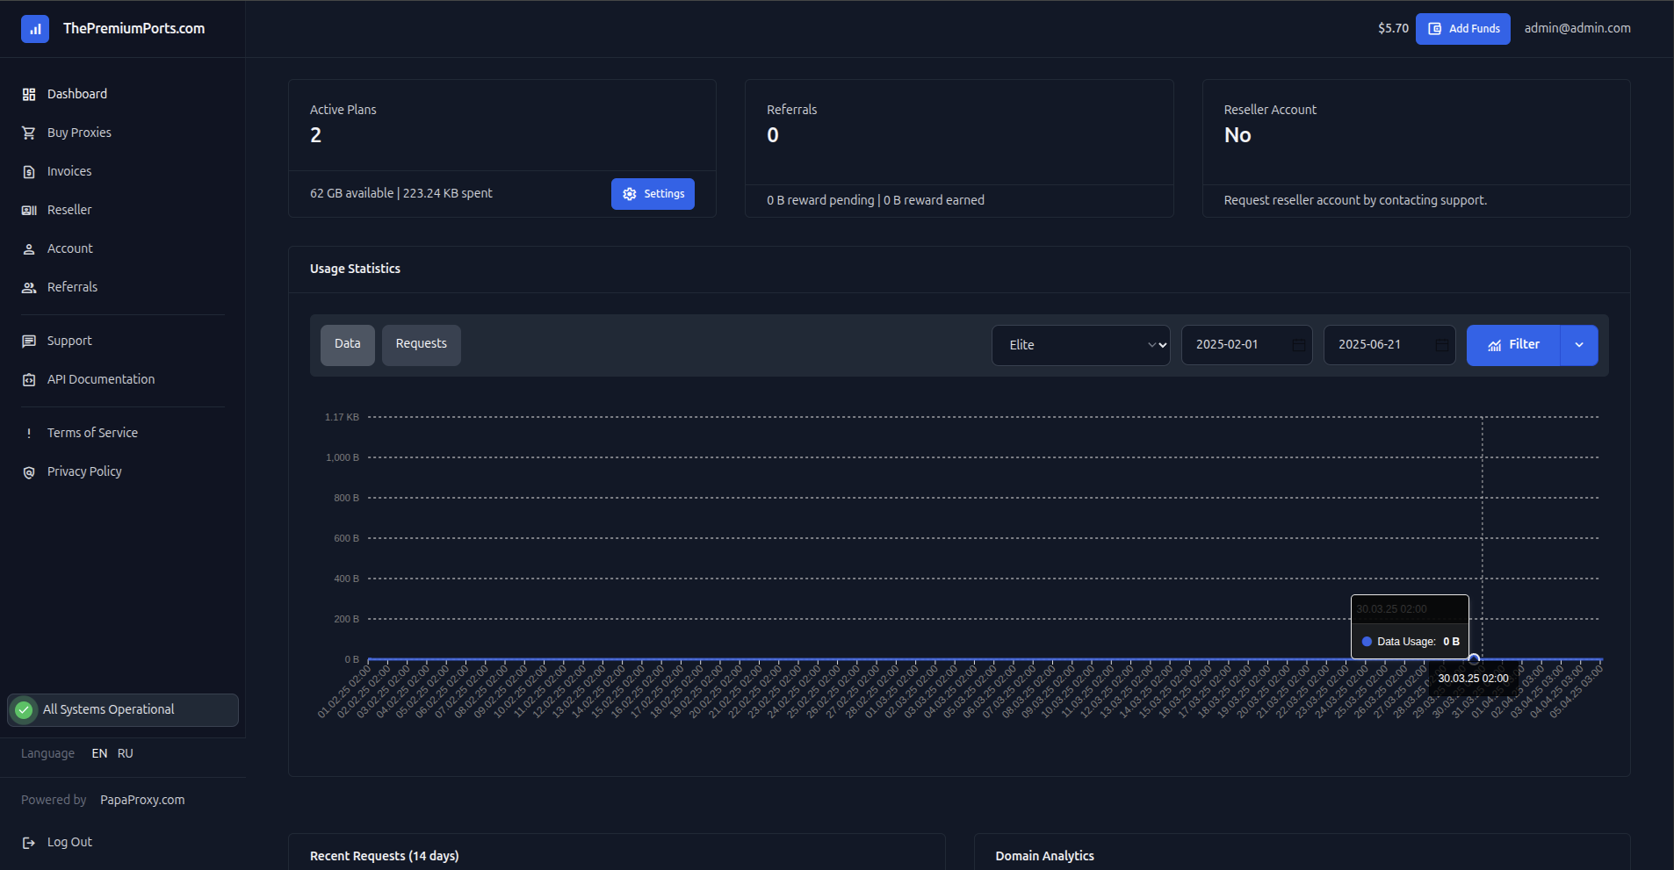The height and width of the screenshot is (870, 1674).
Task: Open the start date calendar picker icon
Action: (x=1298, y=345)
